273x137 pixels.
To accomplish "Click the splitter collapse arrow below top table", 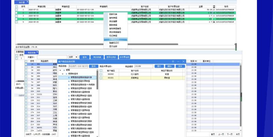I will tap(125, 49).
